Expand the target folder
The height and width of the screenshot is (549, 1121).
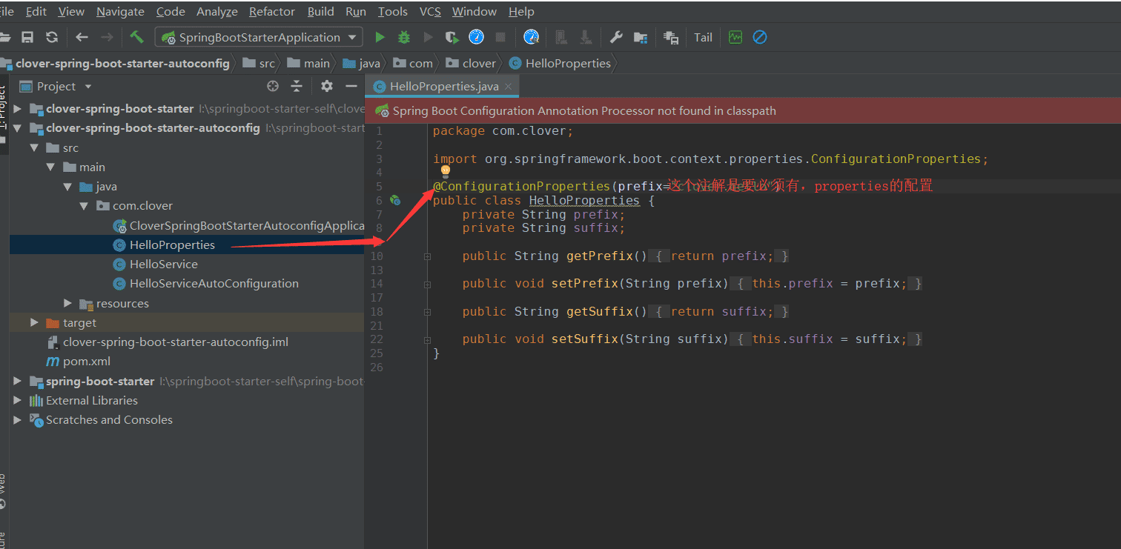[34, 322]
